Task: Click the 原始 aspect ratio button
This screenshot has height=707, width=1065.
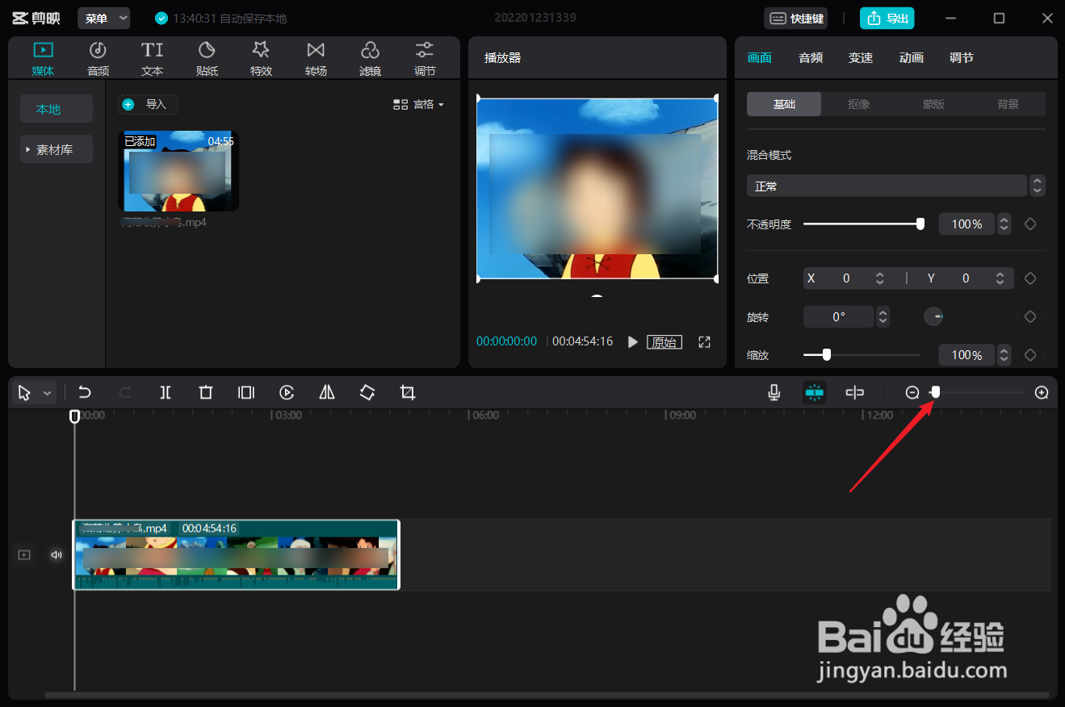Action: pos(665,342)
